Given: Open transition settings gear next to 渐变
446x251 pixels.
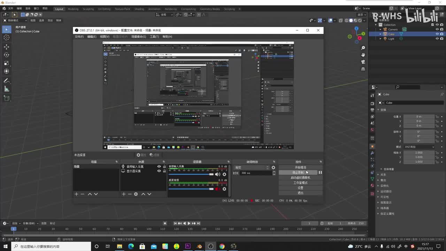Looking at the screenshot, I should (x=273, y=168).
